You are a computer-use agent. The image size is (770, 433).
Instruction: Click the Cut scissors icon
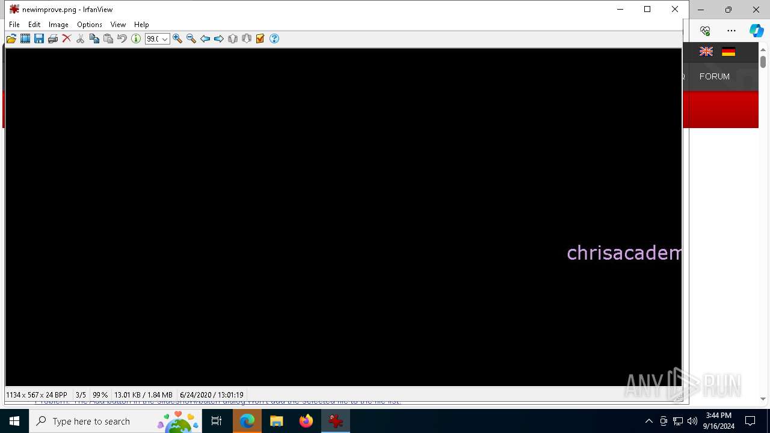point(81,38)
